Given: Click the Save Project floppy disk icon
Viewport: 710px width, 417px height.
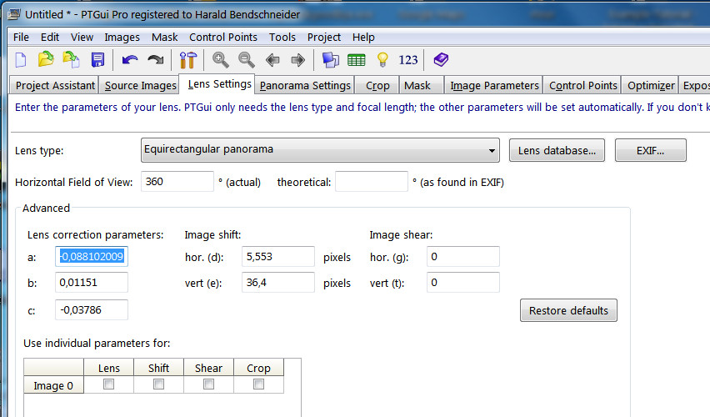Looking at the screenshot, I should pos(97,59).
